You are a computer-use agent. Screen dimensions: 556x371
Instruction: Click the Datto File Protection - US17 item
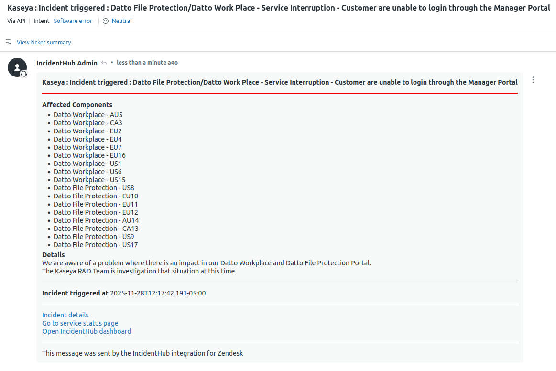[96, 245]
